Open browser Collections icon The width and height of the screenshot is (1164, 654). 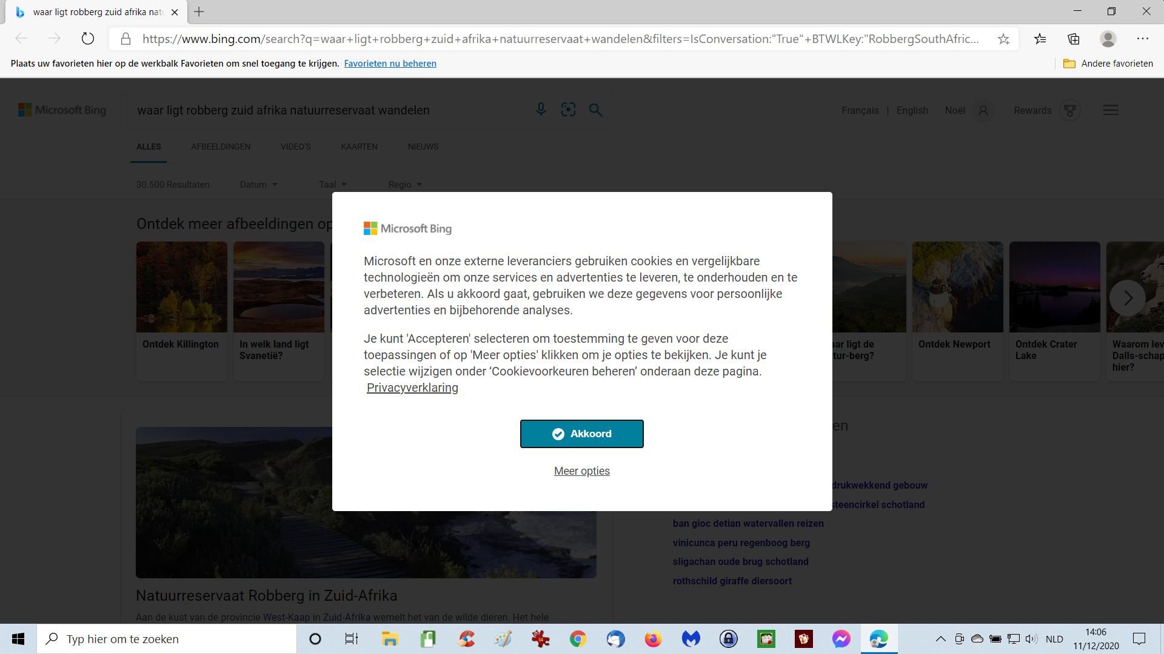pos(1074,39)
